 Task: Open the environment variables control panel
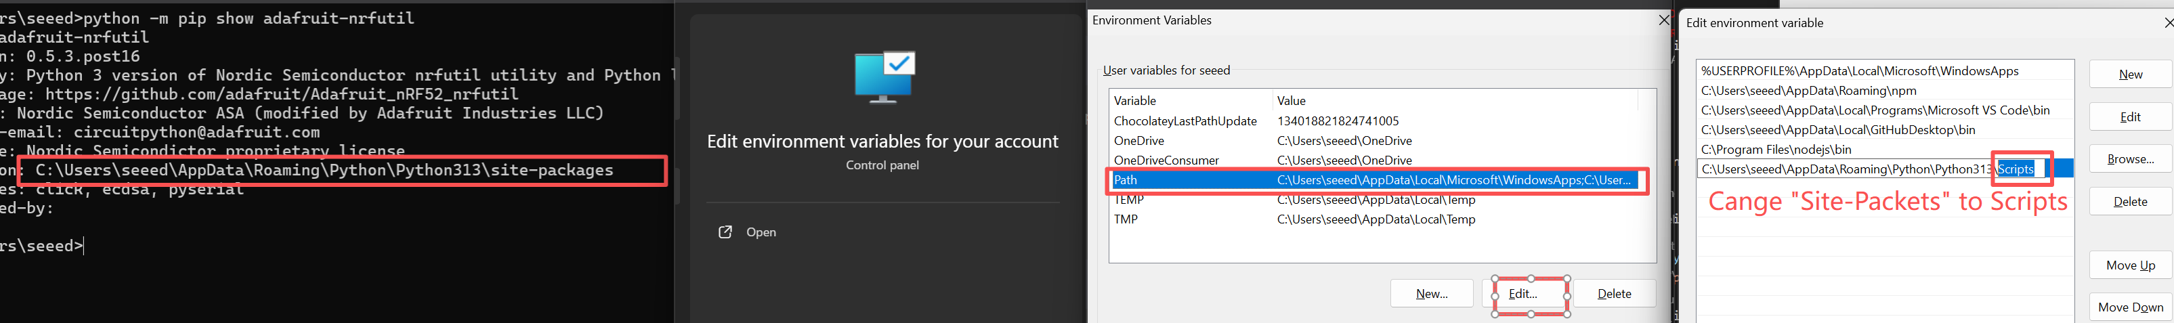click(x=761, y=232)
